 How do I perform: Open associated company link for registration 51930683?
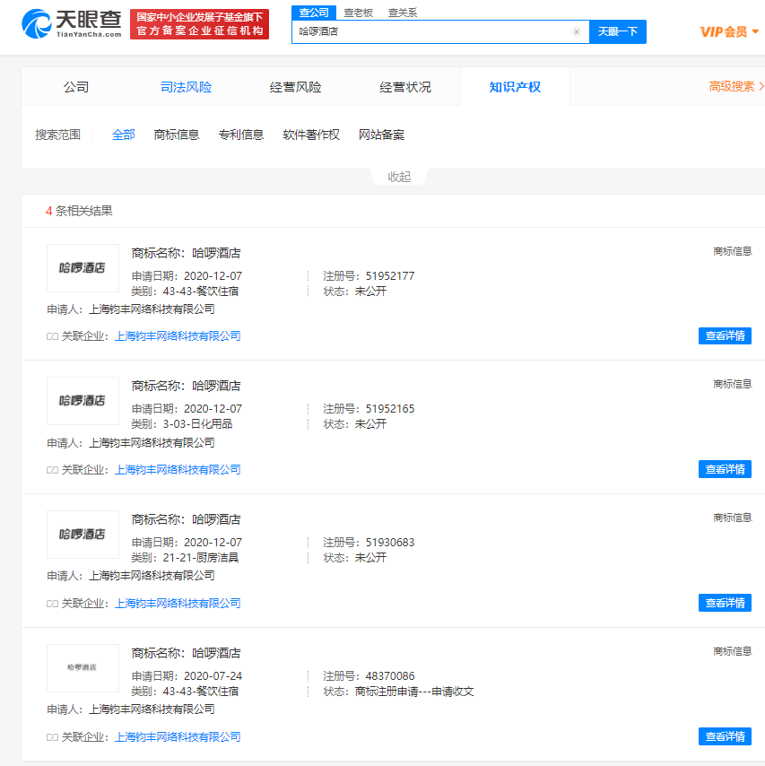point(178,604)
